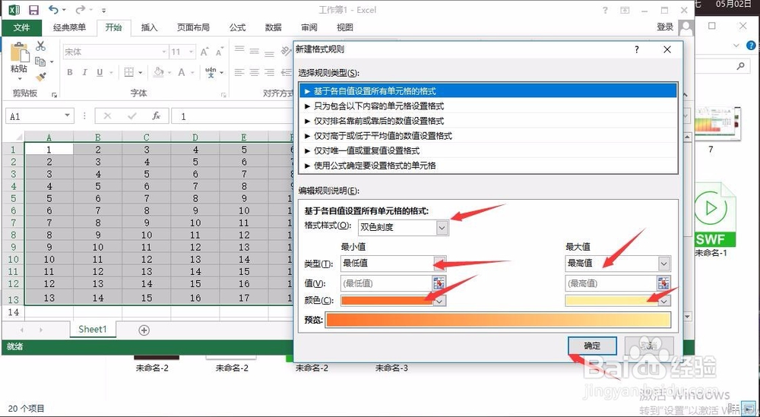Select the Sheet1 worksheet tab

tap(93, 330)
